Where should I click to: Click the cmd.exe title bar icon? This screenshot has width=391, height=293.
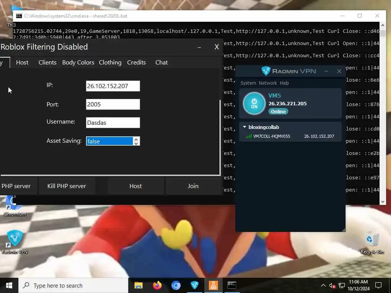click(19, 16)
